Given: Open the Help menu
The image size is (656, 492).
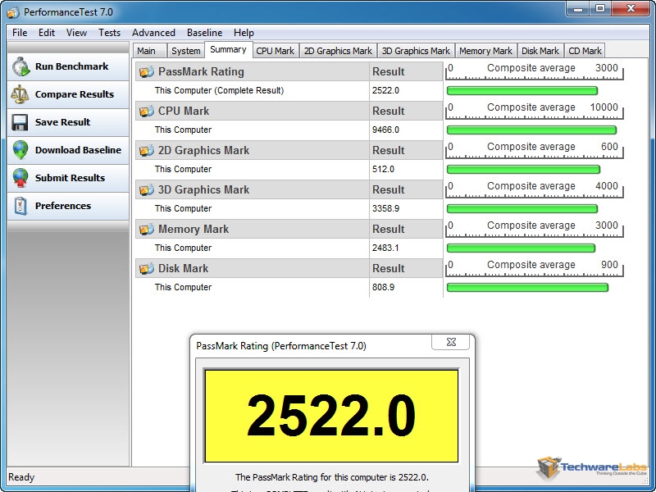Looking at the screenshot, I should click(x=244, y=33).
